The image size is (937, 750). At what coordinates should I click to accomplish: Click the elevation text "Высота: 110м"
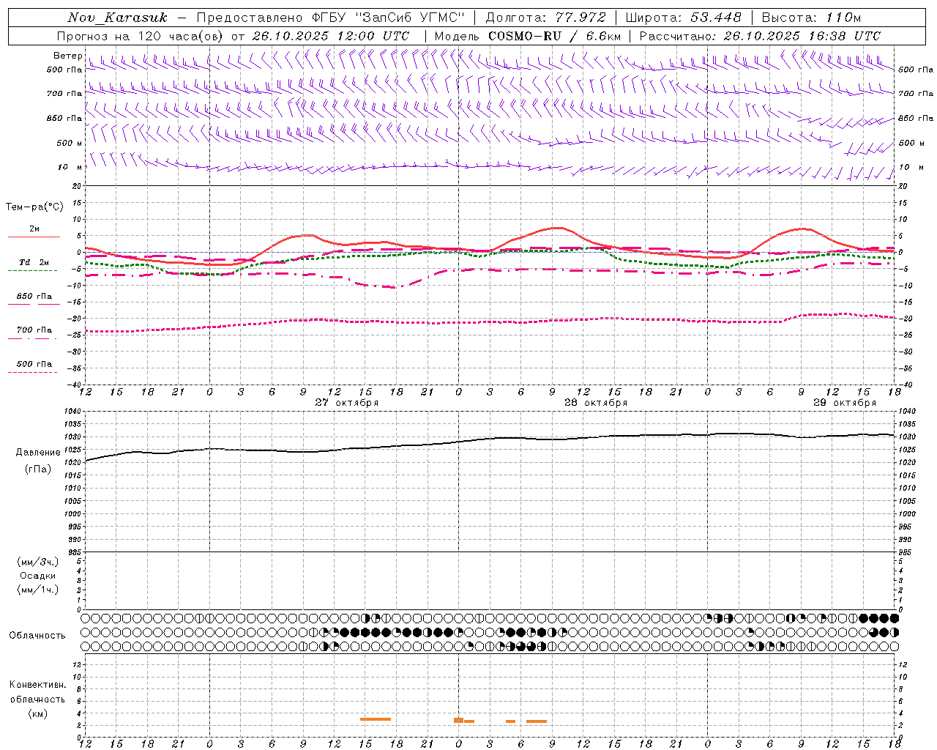811,18
